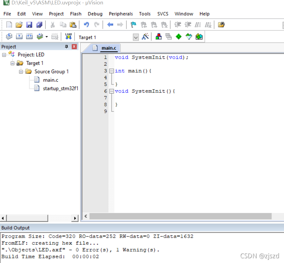Open the Debug menu
Viewport: 284px width, 263px height.
point(95,14)
